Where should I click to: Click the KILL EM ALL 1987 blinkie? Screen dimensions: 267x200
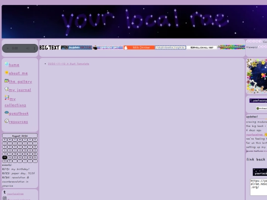point(202,47)
